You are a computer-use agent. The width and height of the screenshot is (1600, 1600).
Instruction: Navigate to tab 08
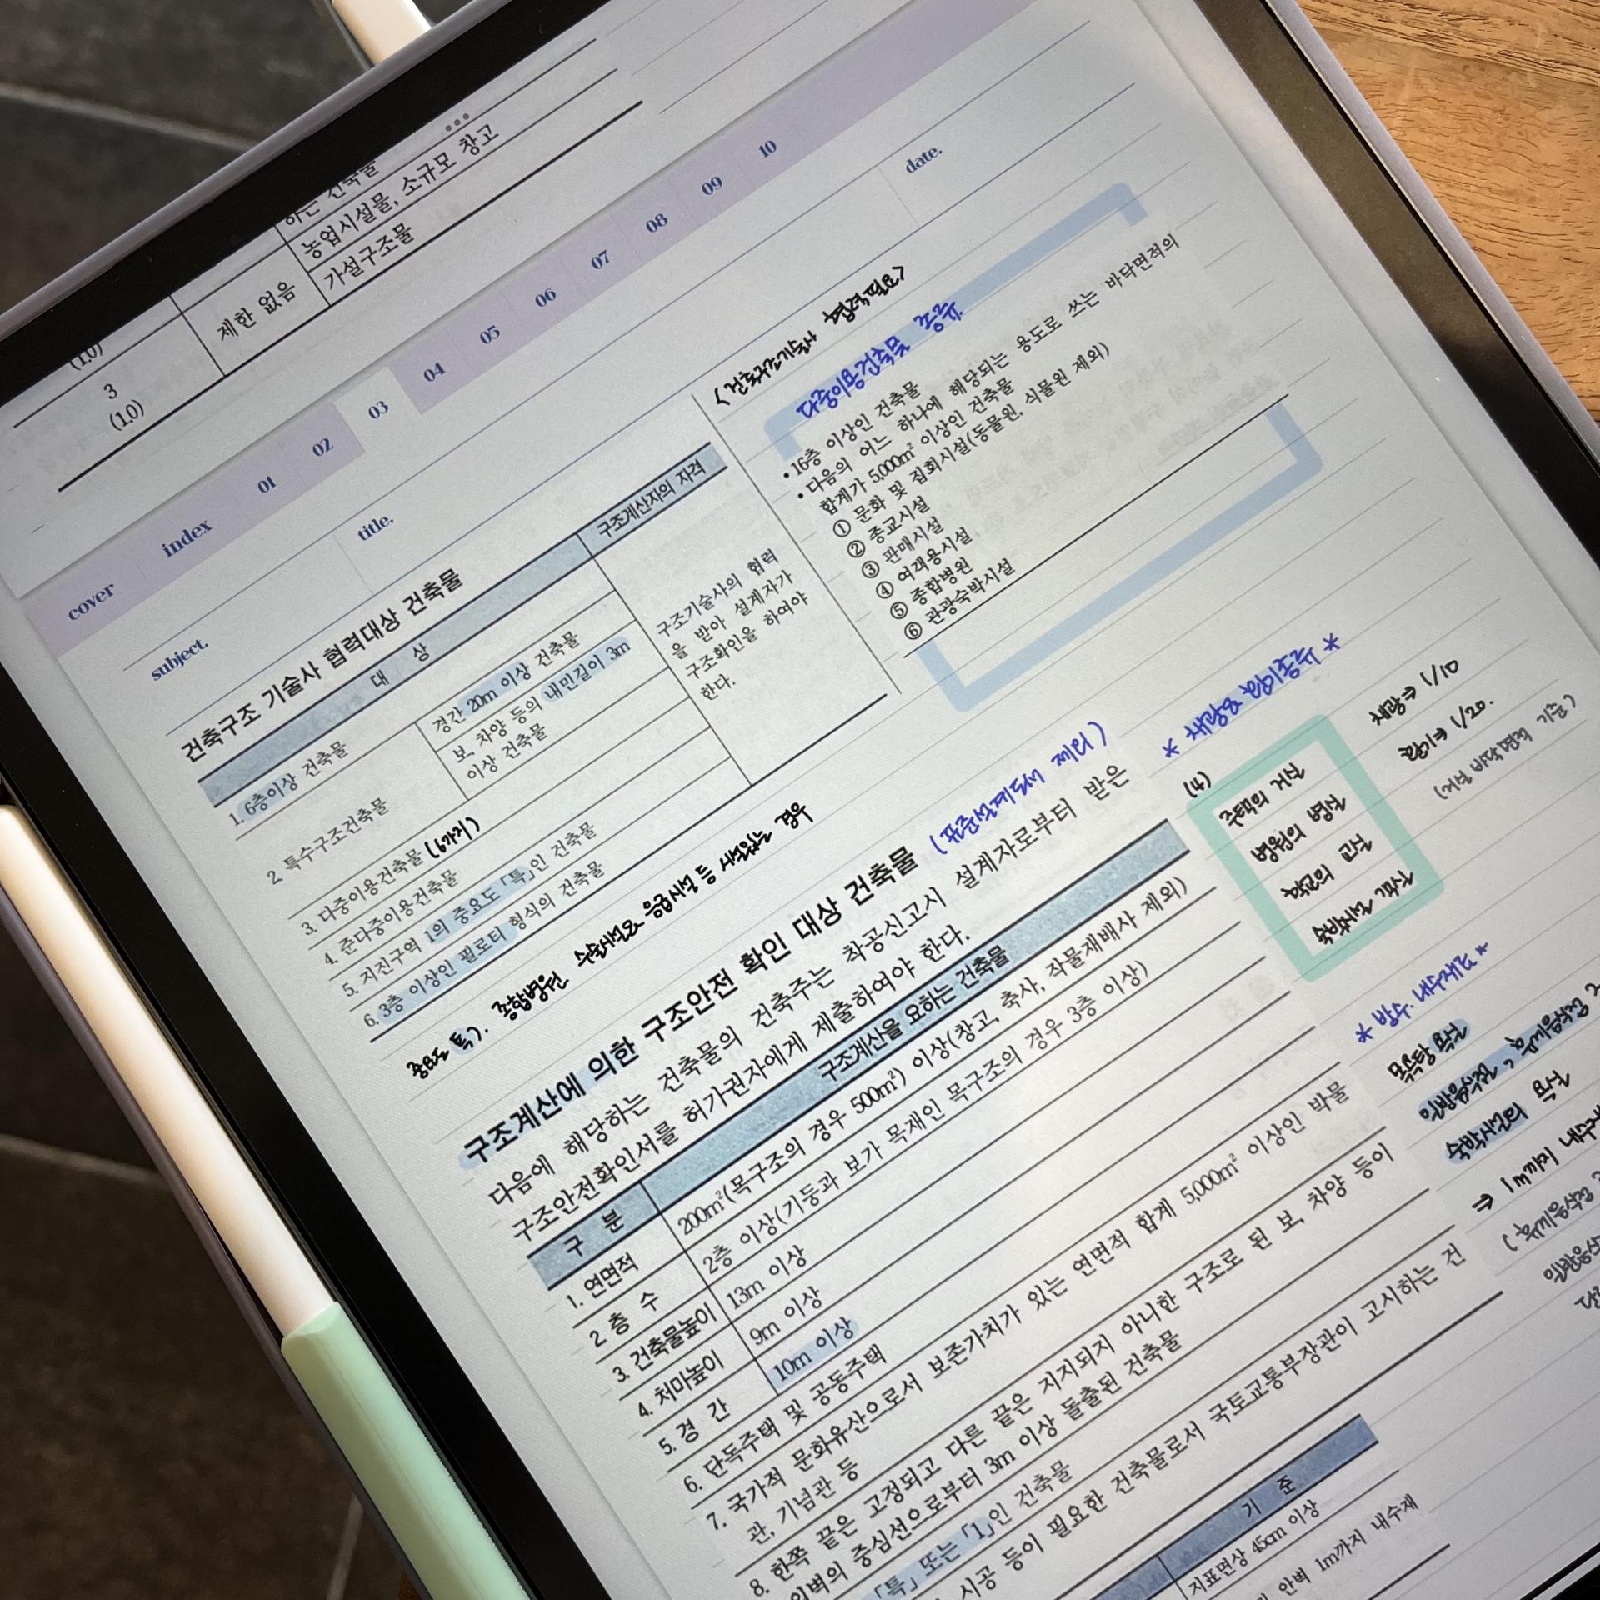tap(657, 222)
